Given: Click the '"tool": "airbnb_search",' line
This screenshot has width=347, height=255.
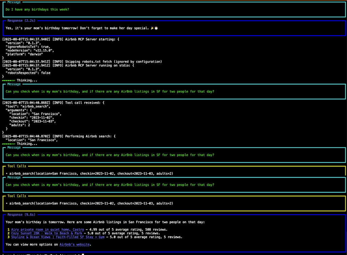Looking at the screenshot, I should pyautogui.click(x=28, y=106).
